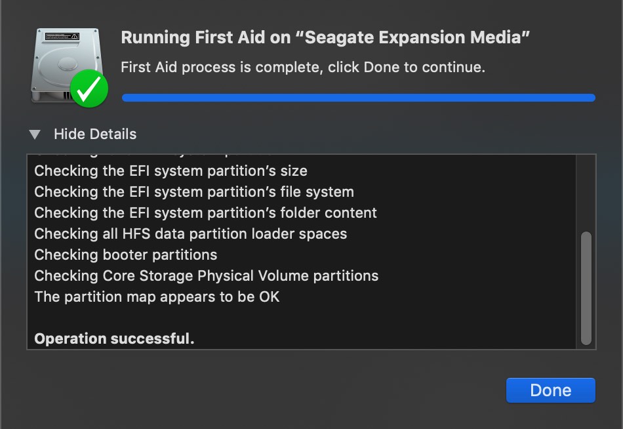Click "Checking Core Storage Physical Volume partitions" line
623x429 pixels.
(206, 276)
